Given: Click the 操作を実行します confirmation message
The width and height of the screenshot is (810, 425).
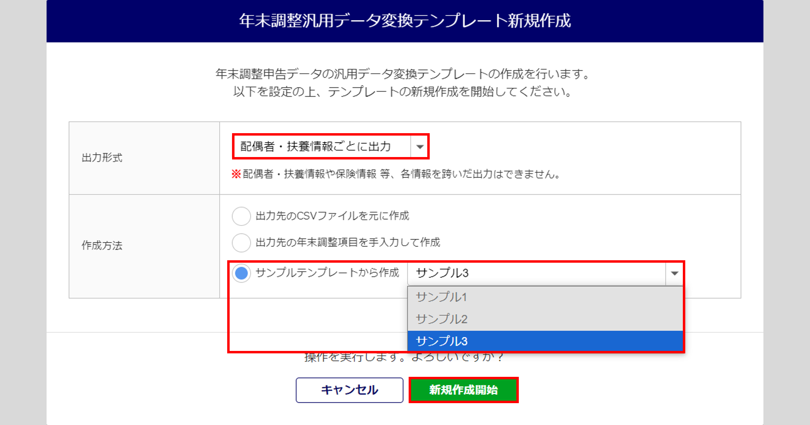Looking at the screenshot, I should tap(404, 358).
